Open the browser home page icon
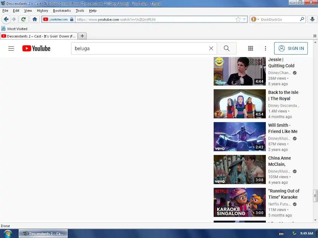Image resolution: width=318 pixels, height=238 pixels. coord(35,20)
